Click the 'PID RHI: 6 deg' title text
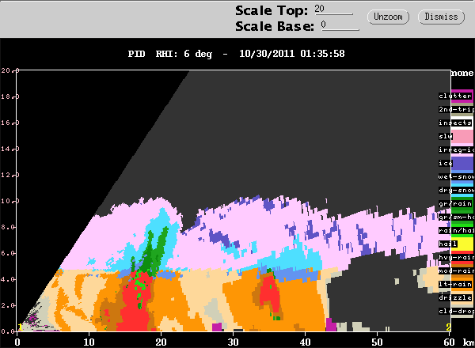Screen dimensions: 475x348 tap(170, 54)
